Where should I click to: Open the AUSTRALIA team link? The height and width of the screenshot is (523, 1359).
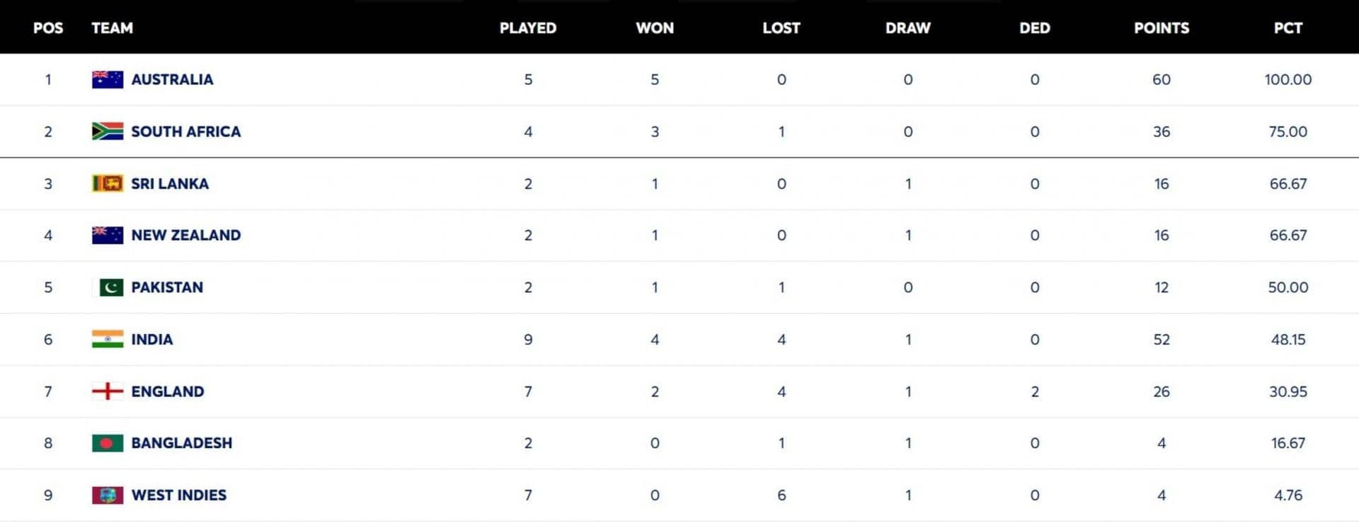tap(172, 79)
